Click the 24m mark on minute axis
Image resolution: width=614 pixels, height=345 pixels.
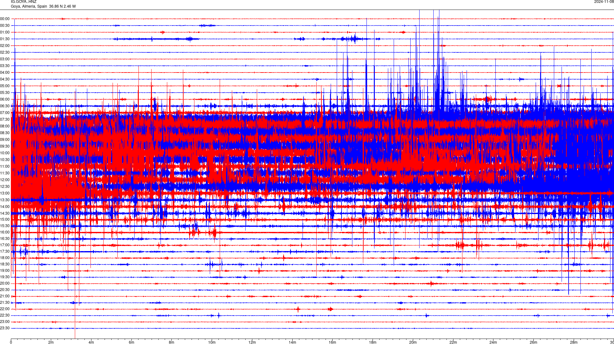(493, 342)
